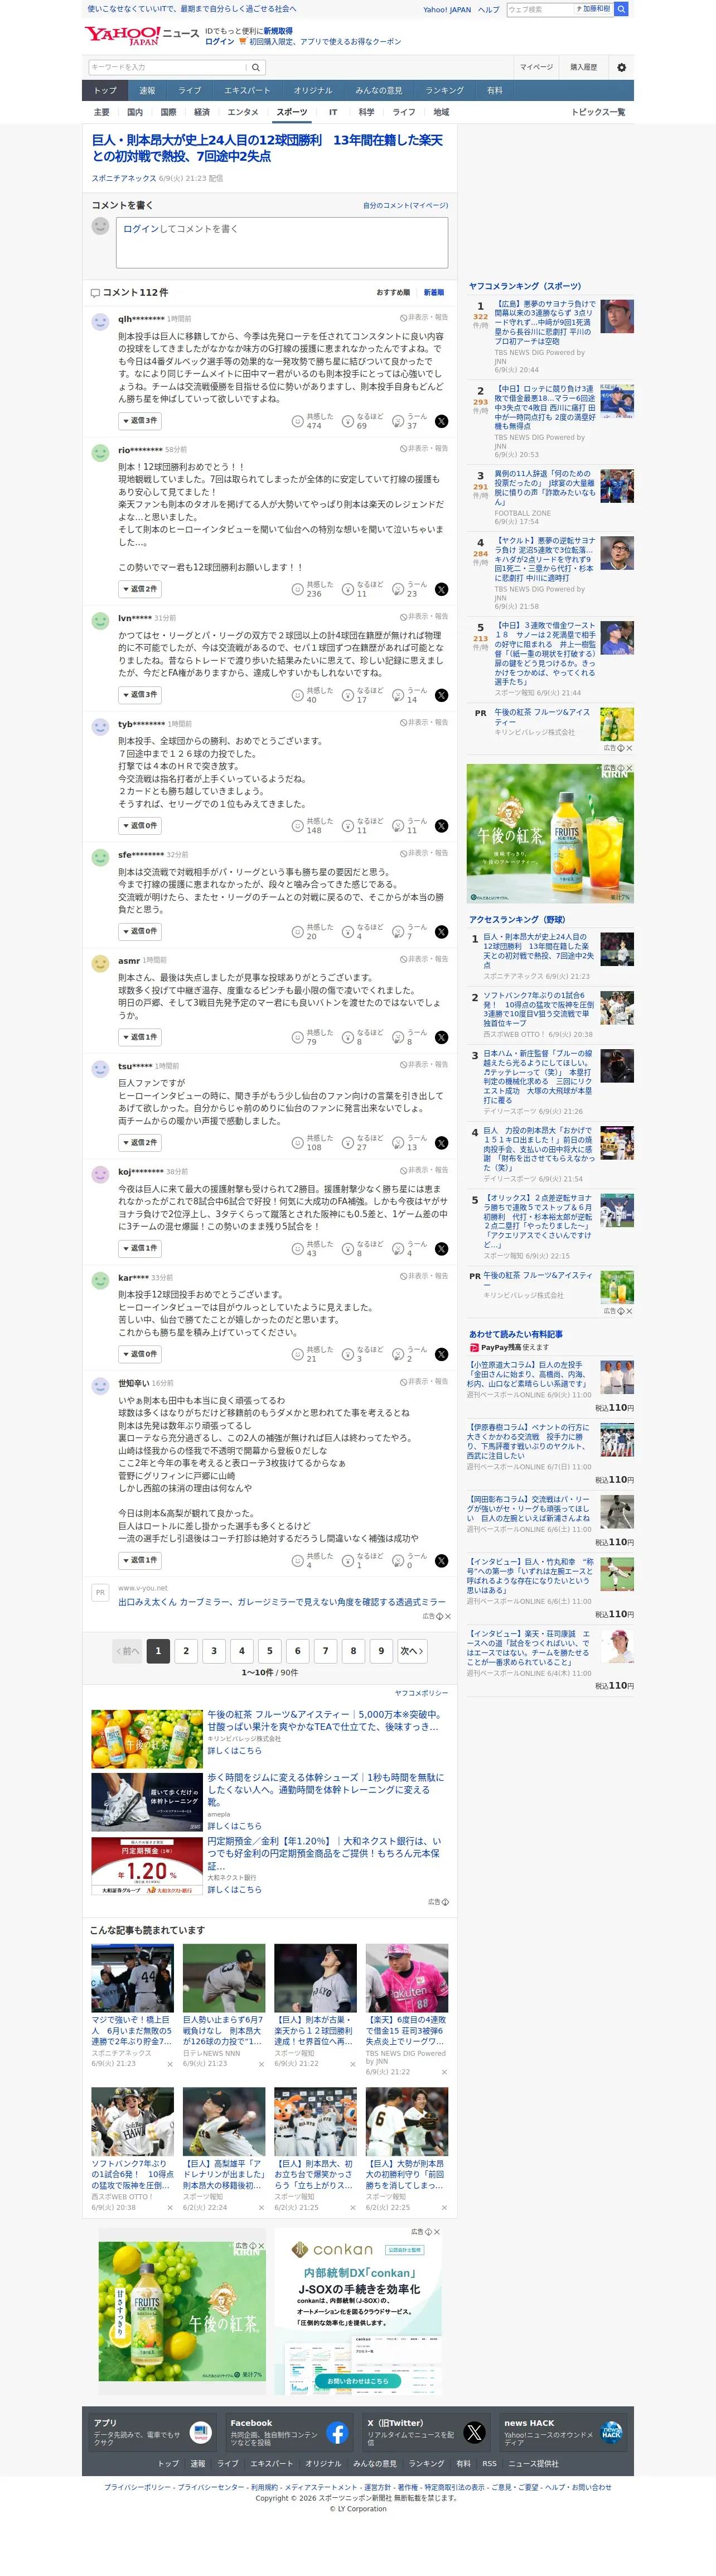Expand 返信2件 replies on rio's comment
This screenshot has width=716, height=2576.
[140, 589]
